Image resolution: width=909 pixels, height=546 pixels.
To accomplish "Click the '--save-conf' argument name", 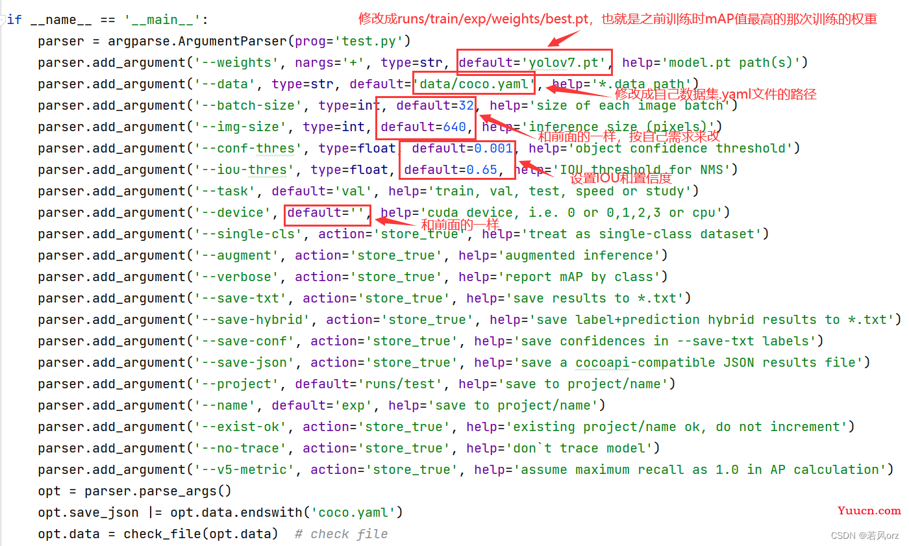I will coord(244,341).
